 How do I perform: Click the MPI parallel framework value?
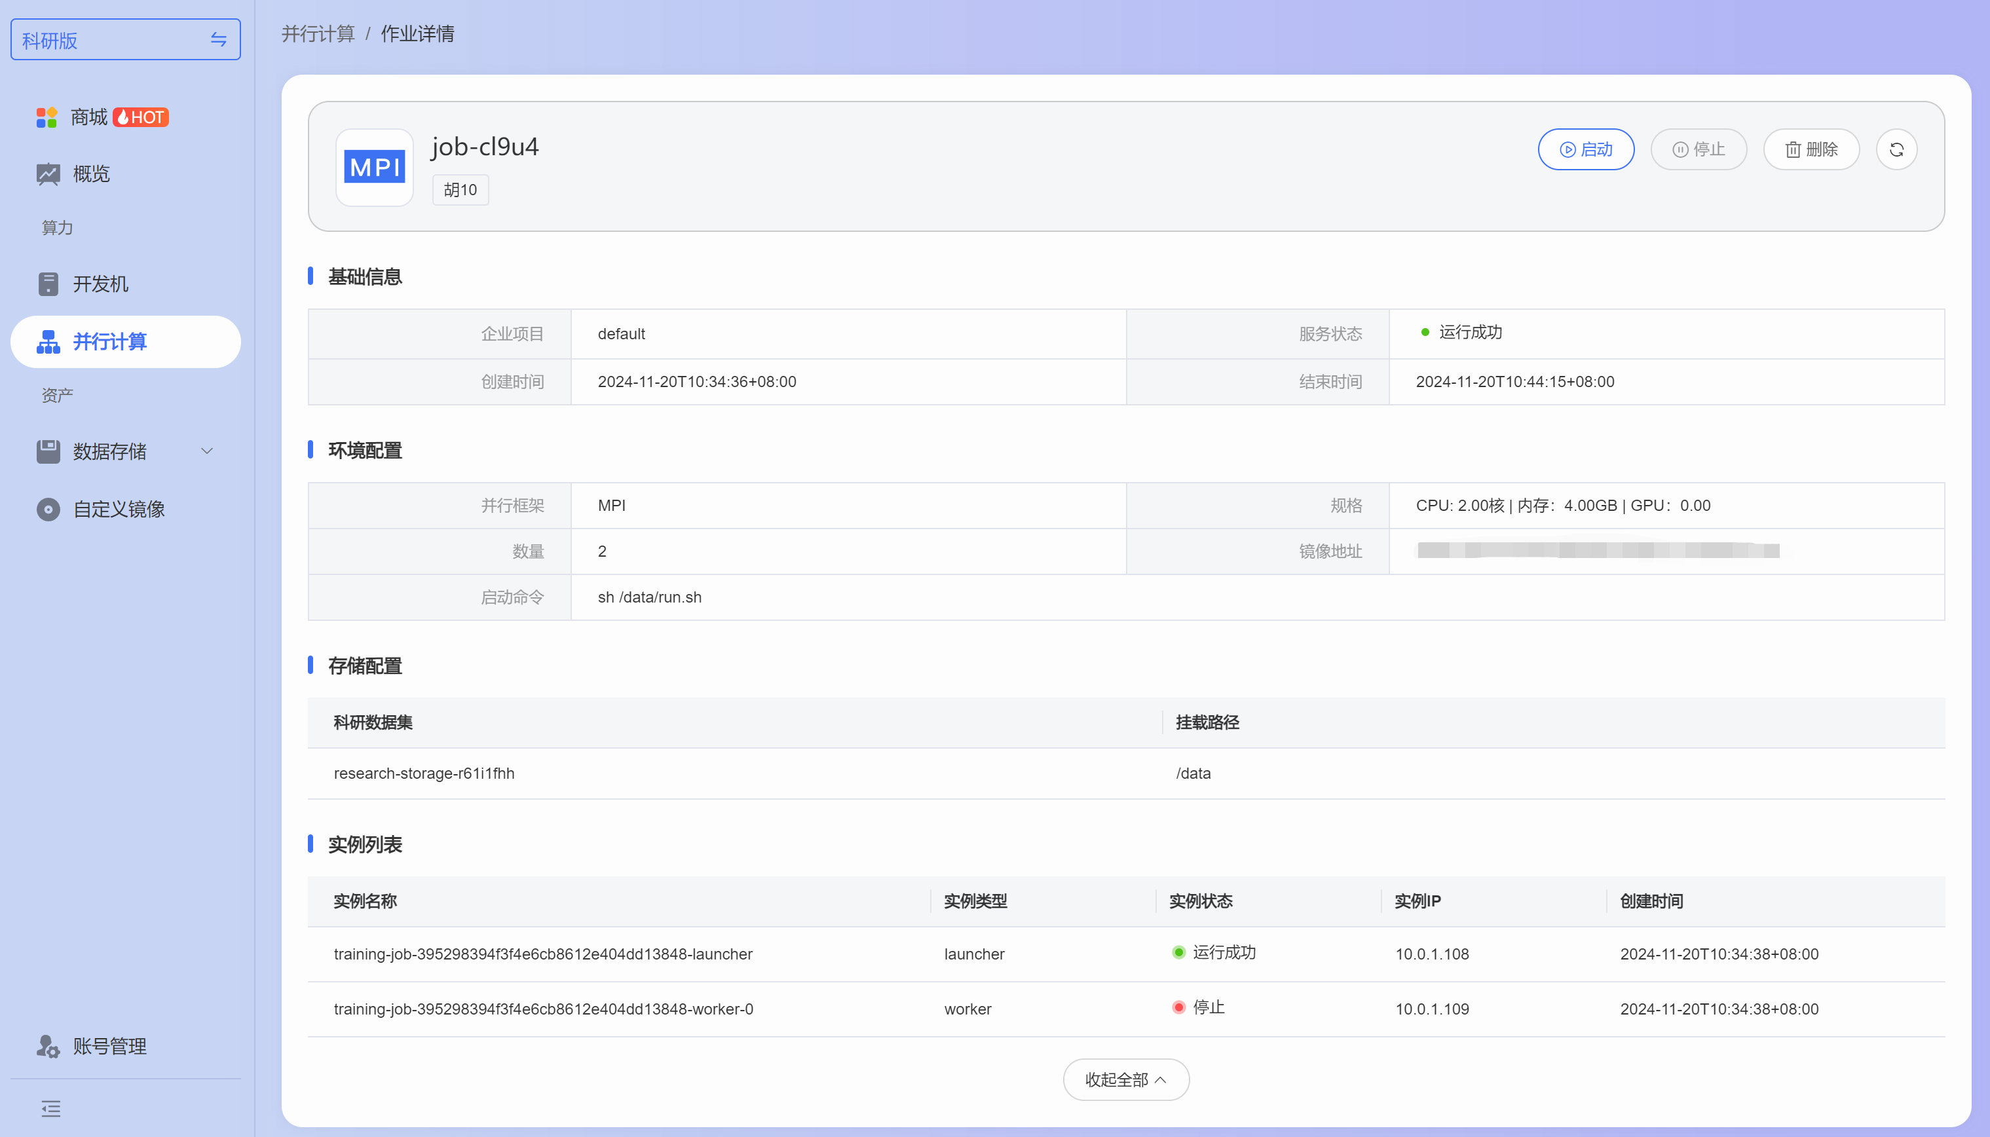click(x=612, y=505)
